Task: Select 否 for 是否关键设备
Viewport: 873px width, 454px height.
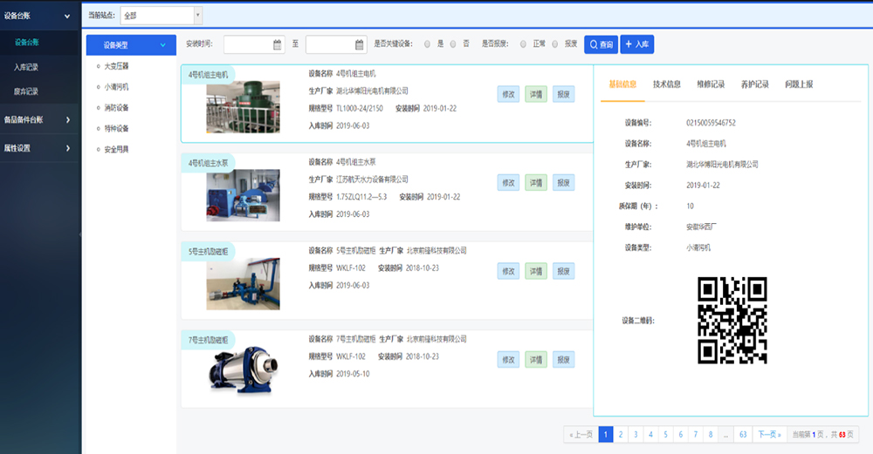Action: click(453, 44)
